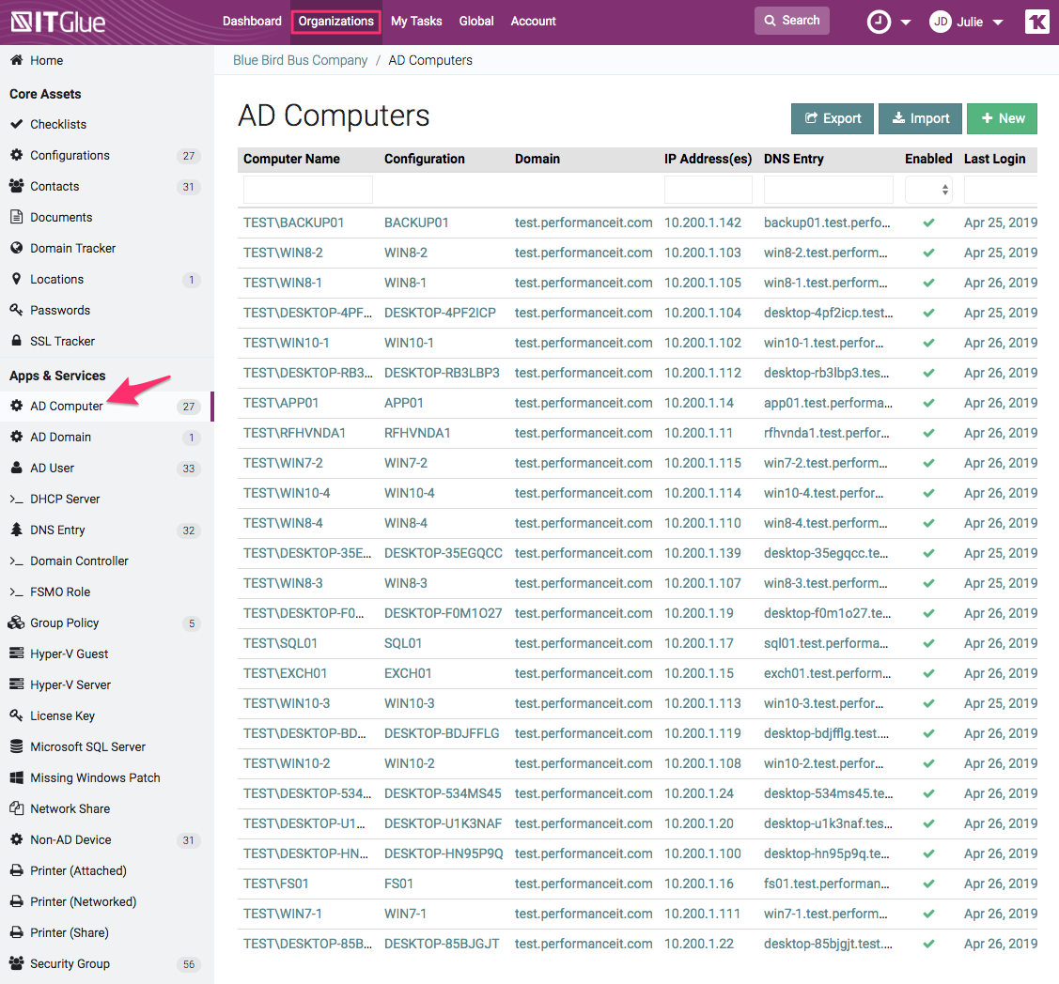Screen dimensions: 1059x984
Task: Focus the DNS Entry filter field
Action: click(x=828, y=190)
